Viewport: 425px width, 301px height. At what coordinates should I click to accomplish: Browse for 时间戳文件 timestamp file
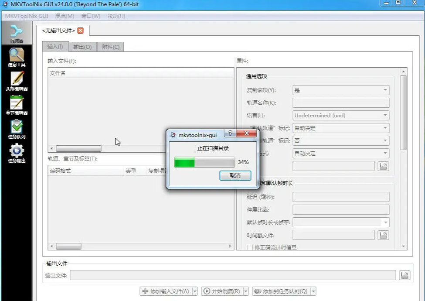tap(383, 235)
